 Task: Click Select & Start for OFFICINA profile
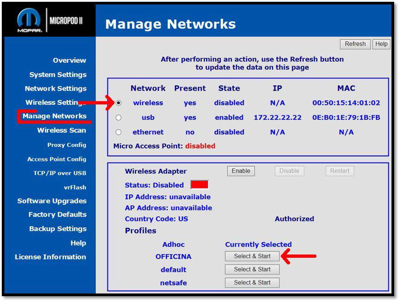[252, 256]
